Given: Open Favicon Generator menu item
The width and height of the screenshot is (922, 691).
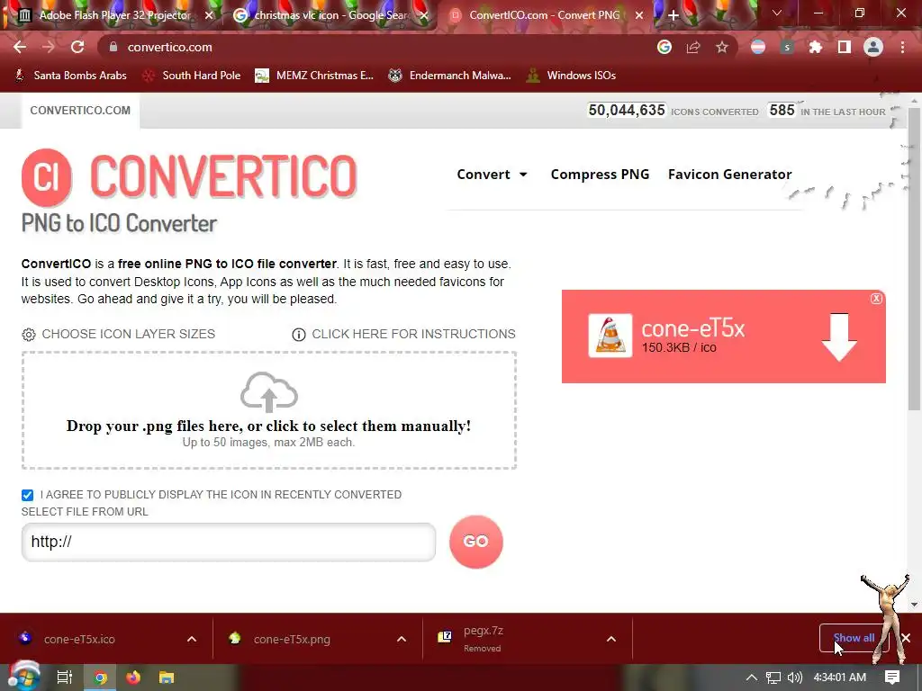Looking at the screenshot, I should [x=729, y=175].
